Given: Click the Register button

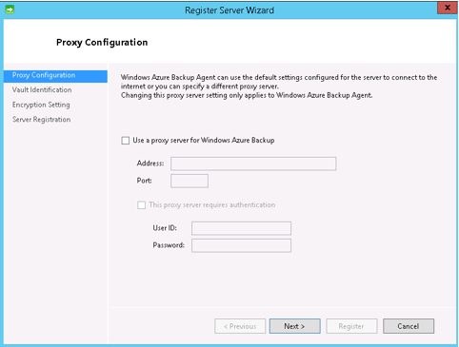Looking at the screenshot, I should (351, 326).
